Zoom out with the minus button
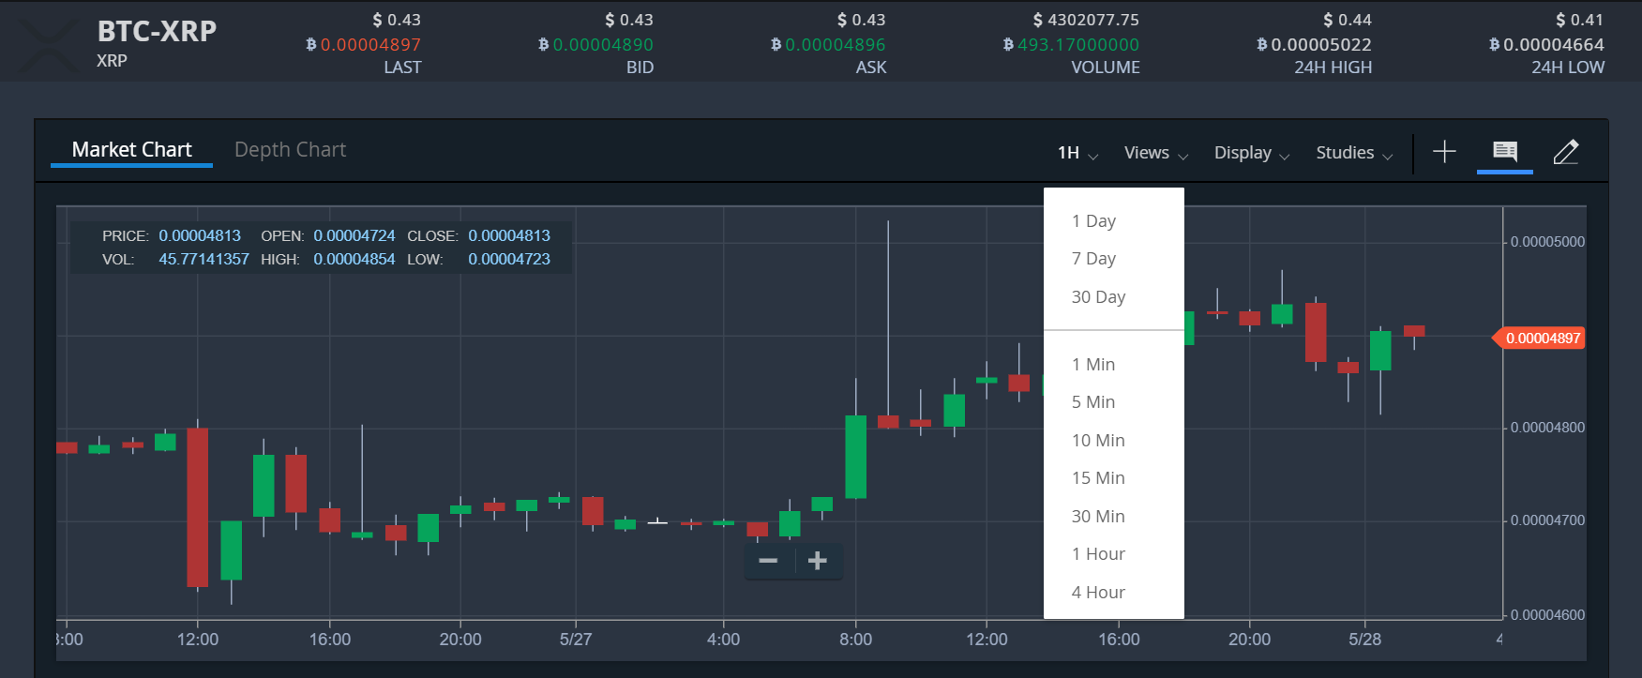The height and width of the screenshot is (678, 1642). pyautogui.click(x=768, y=561)
